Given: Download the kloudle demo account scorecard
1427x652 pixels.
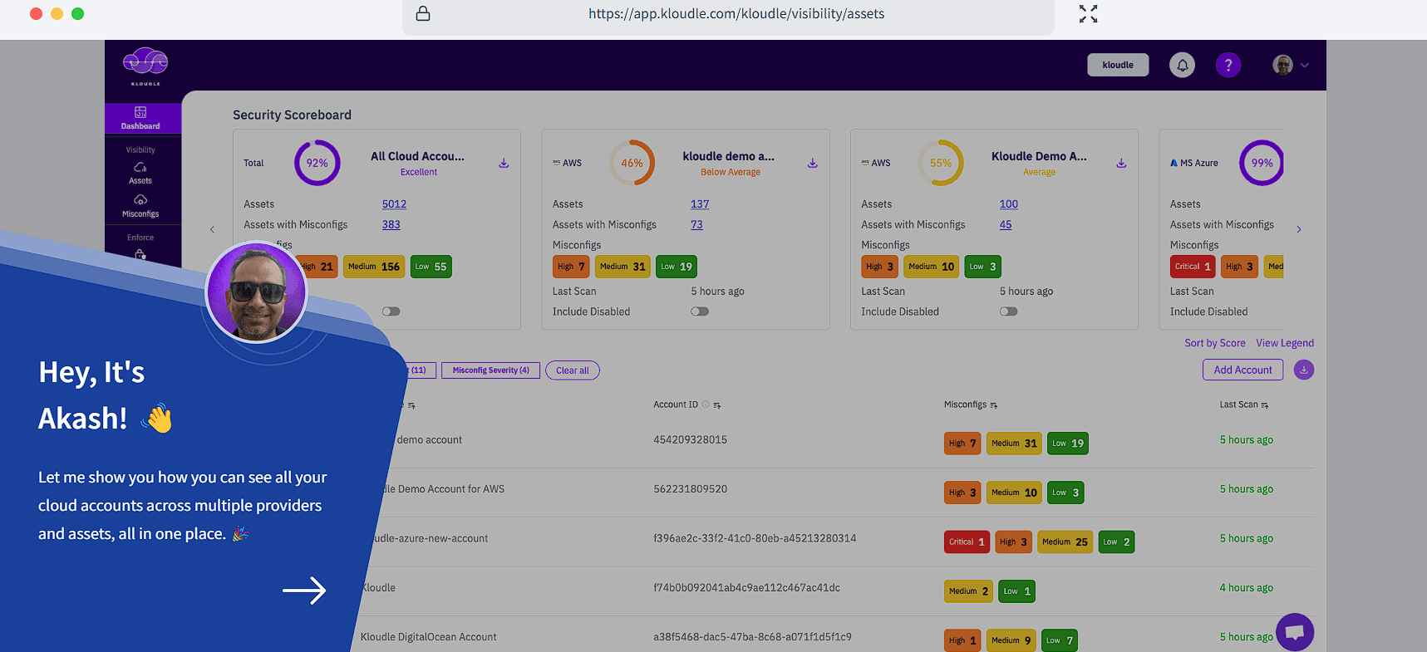Looking at the screenshot, I should (813, 163).
